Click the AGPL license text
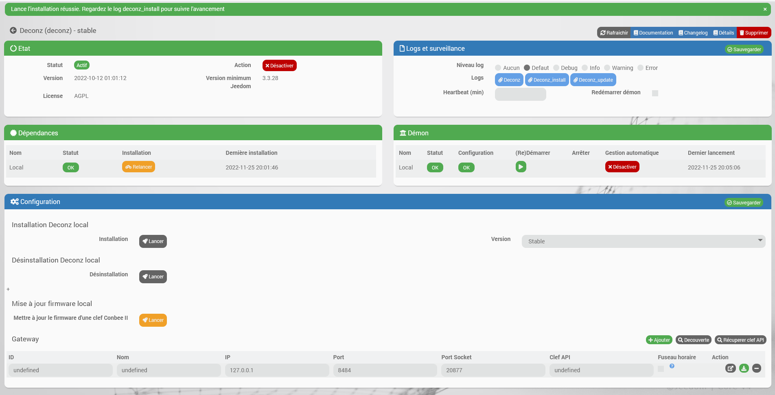The width and height of the screenshot is (775, 395). [81, 96]
